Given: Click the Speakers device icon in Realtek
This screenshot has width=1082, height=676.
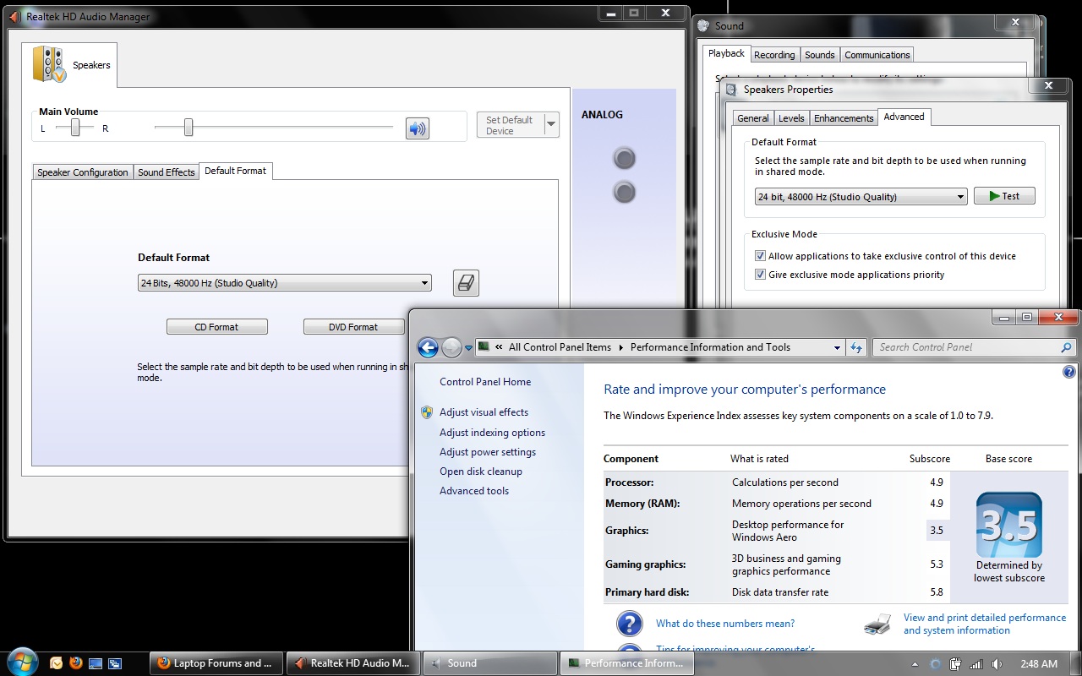Looking at the screenshot, I should pos(49,64).
